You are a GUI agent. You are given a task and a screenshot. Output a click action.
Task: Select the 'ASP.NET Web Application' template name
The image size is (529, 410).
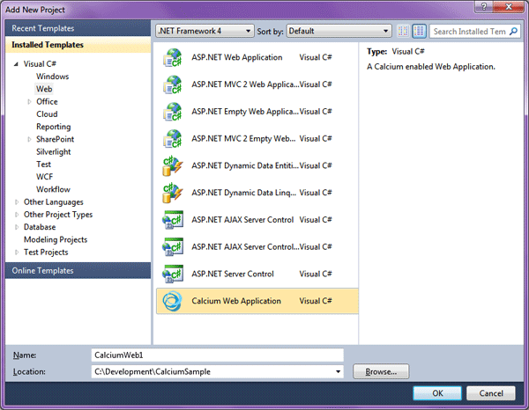coord(237,57)
